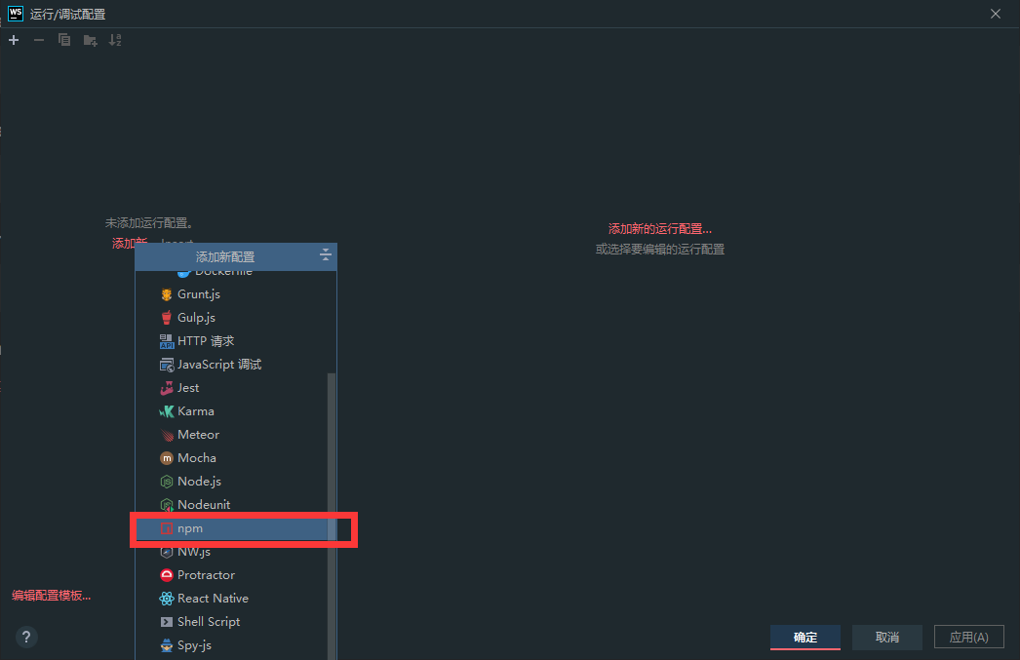Click the Grunt.js icon in the list

pos(167,294)
